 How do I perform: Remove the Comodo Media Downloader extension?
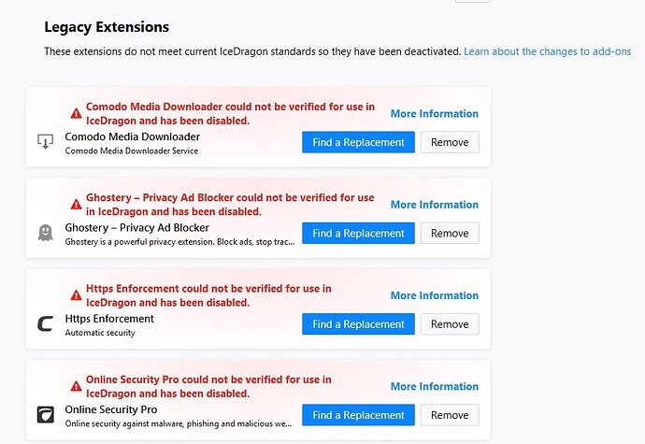[450, 142]
